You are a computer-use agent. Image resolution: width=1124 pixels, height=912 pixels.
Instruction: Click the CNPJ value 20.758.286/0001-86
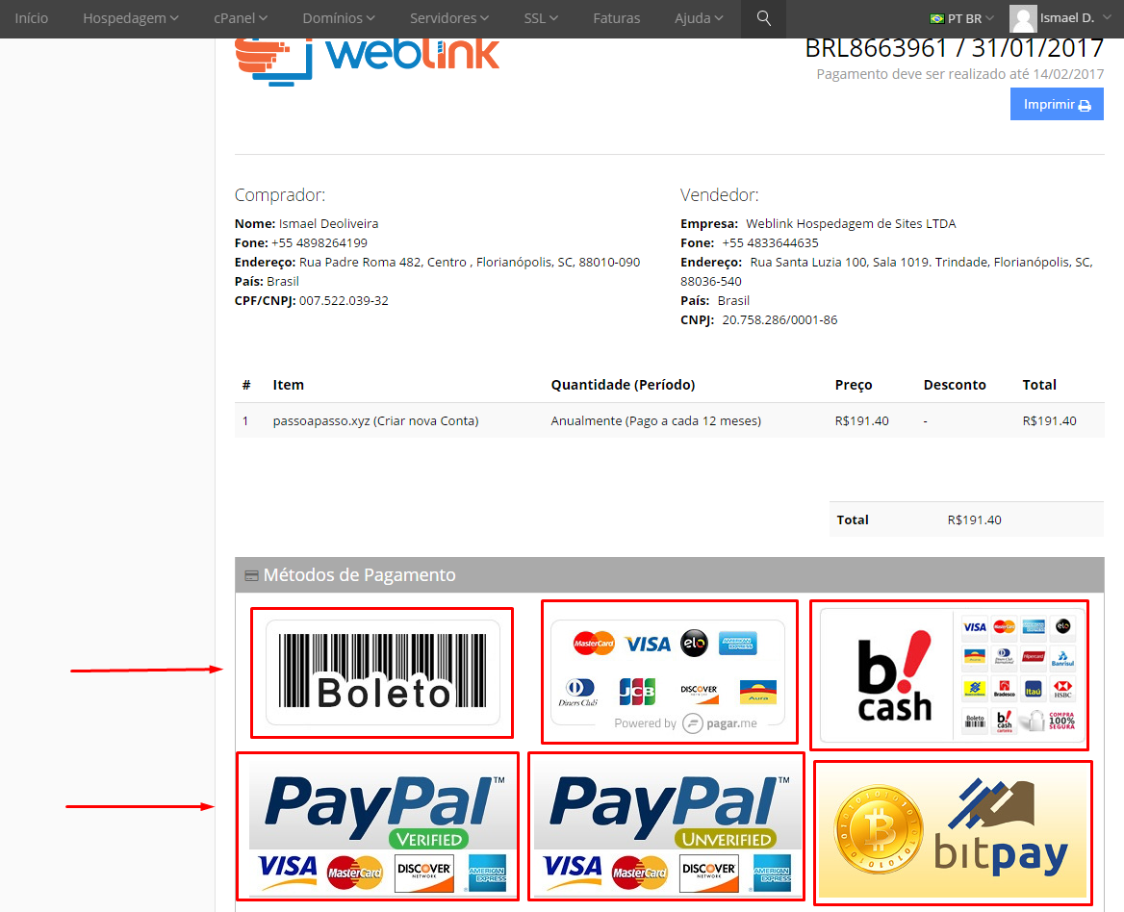pos(779,320)
